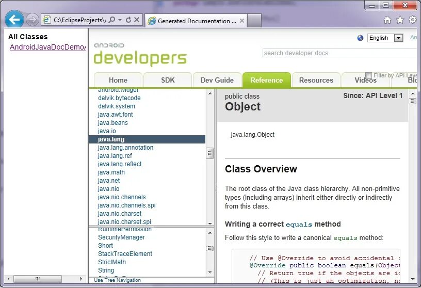Click the search magnifier in address bar
Image resolution: width=421 pixels, height=288 pixels.
pos(112,20)
